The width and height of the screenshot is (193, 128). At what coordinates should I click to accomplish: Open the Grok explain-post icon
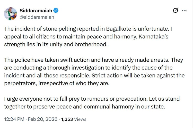pos(176,11)
